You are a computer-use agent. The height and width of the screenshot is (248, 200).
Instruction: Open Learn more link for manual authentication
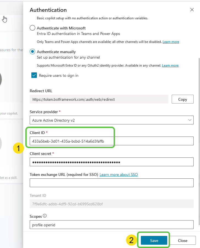point(170,66)
